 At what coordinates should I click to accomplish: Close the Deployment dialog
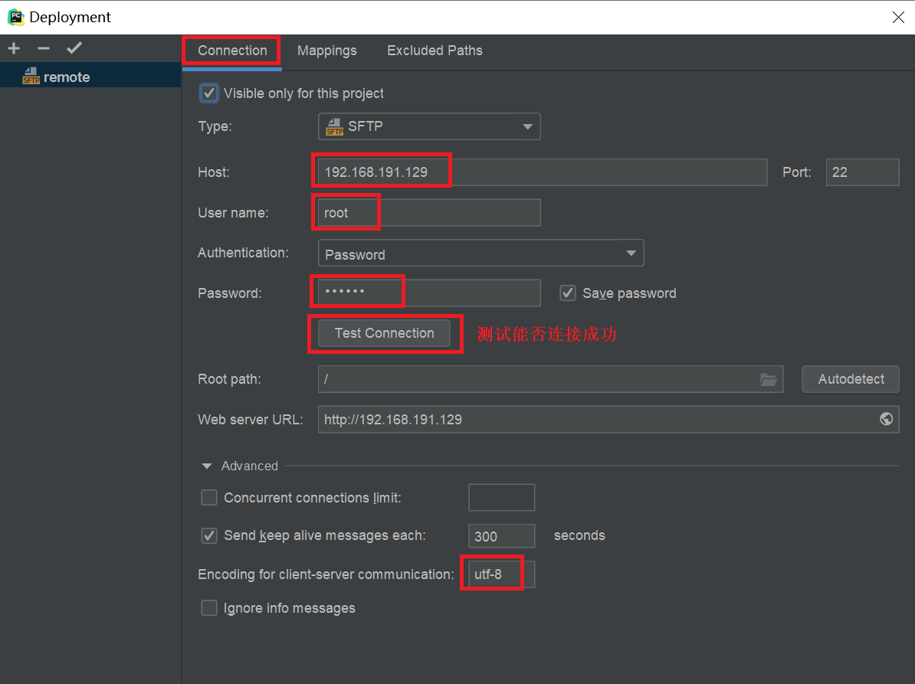(x=898, y=18)
